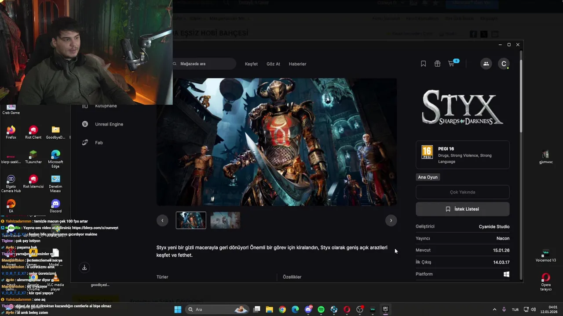Open the Windows Start button
Screen dimensions: 563x316
[x=178, y=309]
